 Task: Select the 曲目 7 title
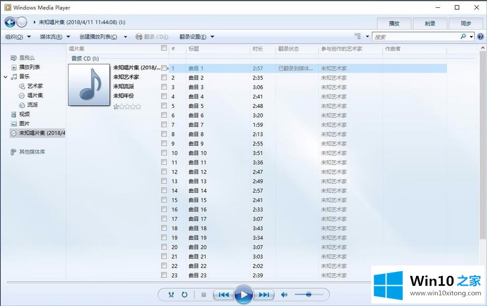click(x=196, y=125)
